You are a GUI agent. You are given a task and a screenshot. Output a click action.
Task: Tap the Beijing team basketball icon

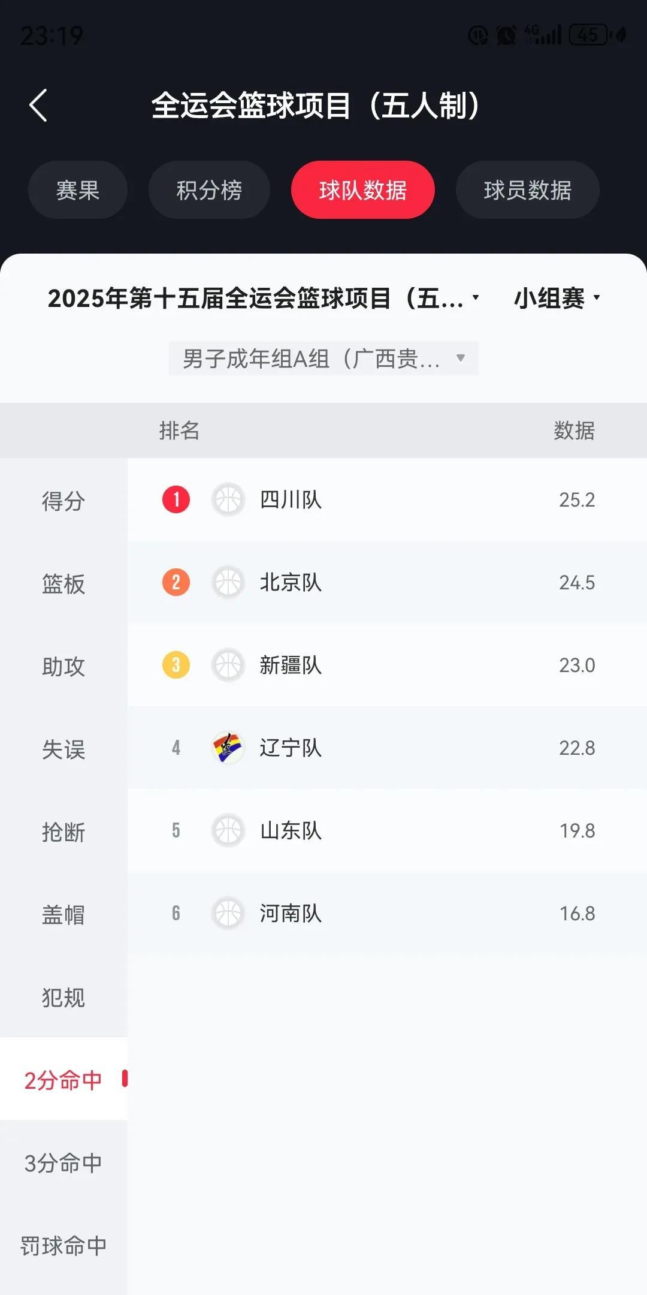(228, 582)
